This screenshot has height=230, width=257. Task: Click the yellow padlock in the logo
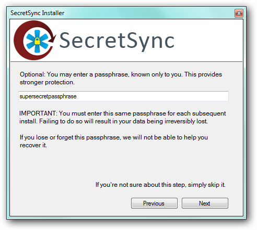(37, 42)
